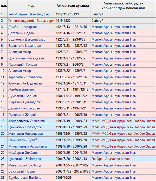Click байхгүй in Намнансүрэн's row
The height and width of the screenshot is (181, 156).
(x=97, y=14)
